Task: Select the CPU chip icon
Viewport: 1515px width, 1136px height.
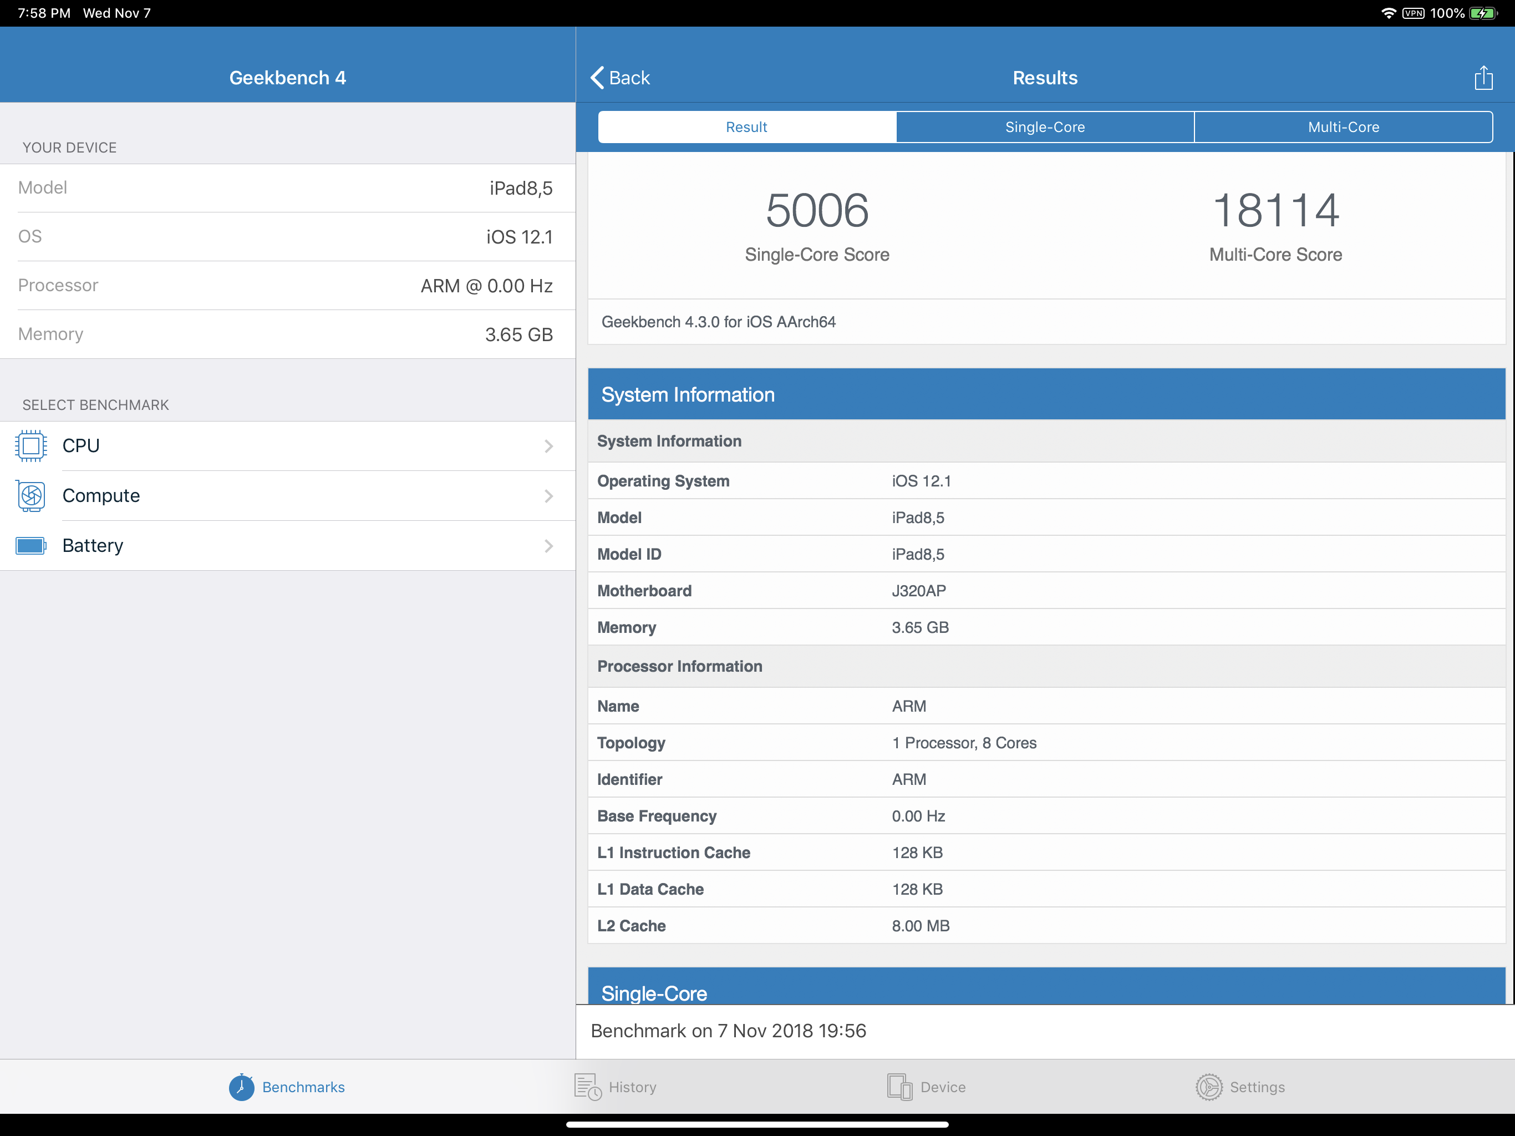Action: pyautogui.click(x=31, y=446)
